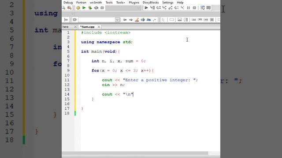
Task: Click the 'cin >> n;' line
Action: point(113,85)
